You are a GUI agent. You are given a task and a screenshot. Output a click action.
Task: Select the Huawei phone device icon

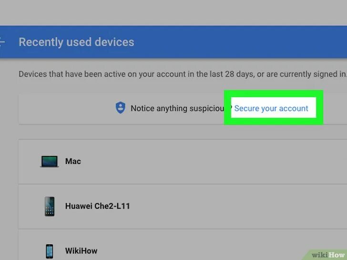pyautogui.click(x=50, y=206)
